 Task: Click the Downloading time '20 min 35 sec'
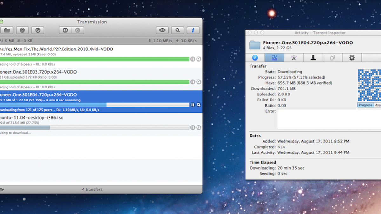pos(291,168)
